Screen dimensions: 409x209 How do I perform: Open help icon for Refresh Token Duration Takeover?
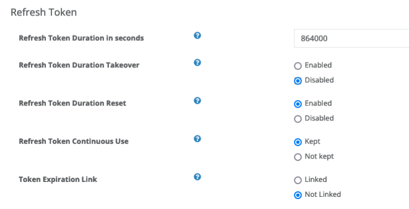[x=198, y=62]
